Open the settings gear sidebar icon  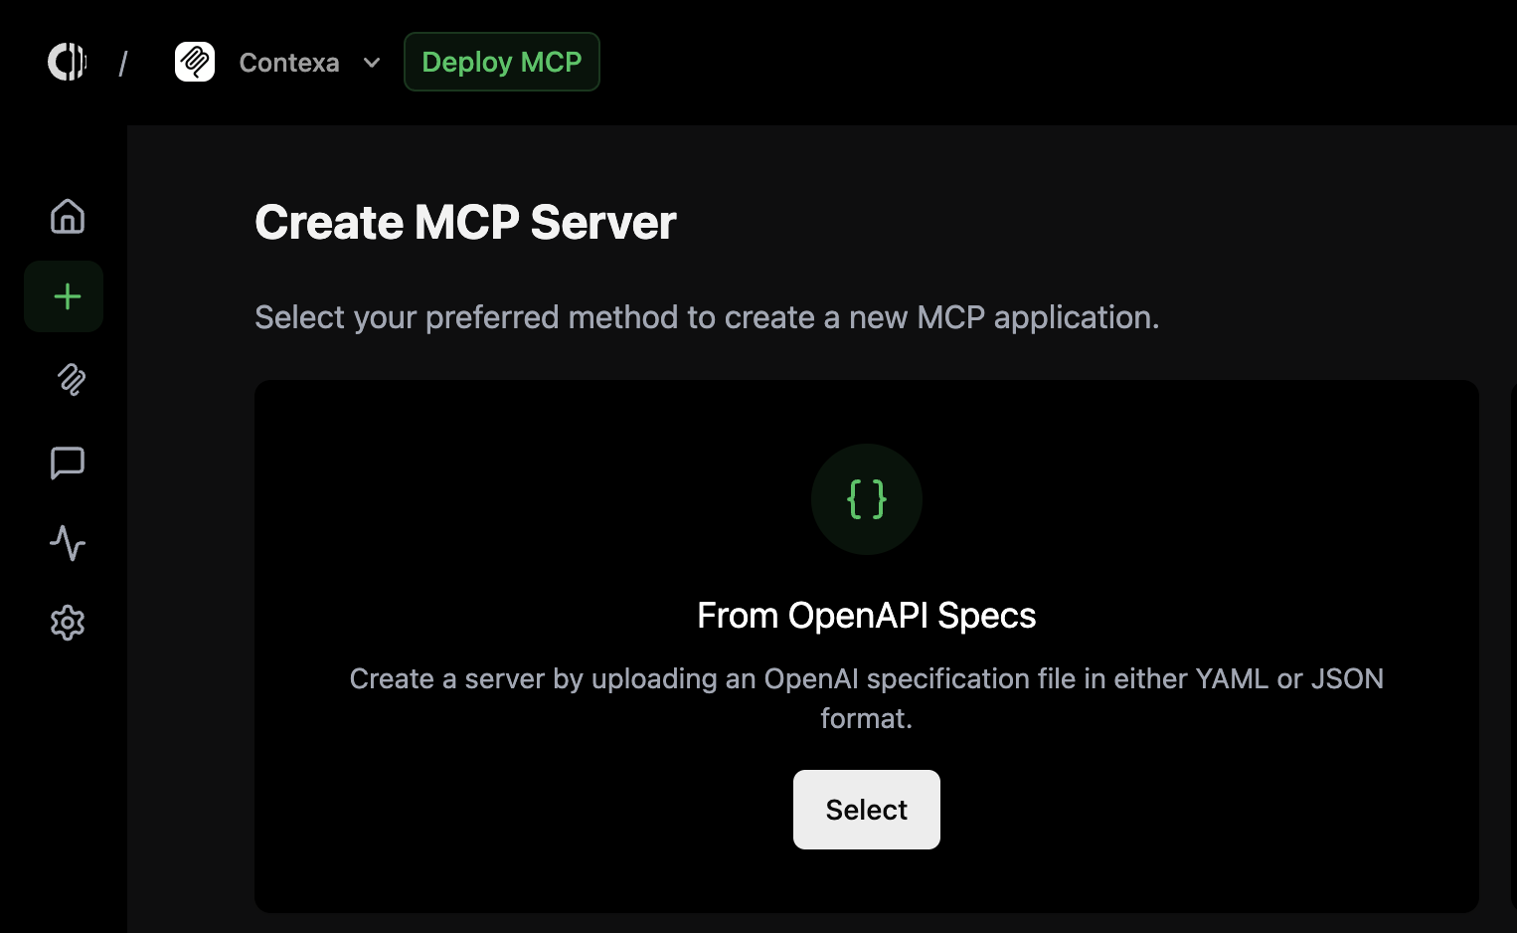coord(68,624)
